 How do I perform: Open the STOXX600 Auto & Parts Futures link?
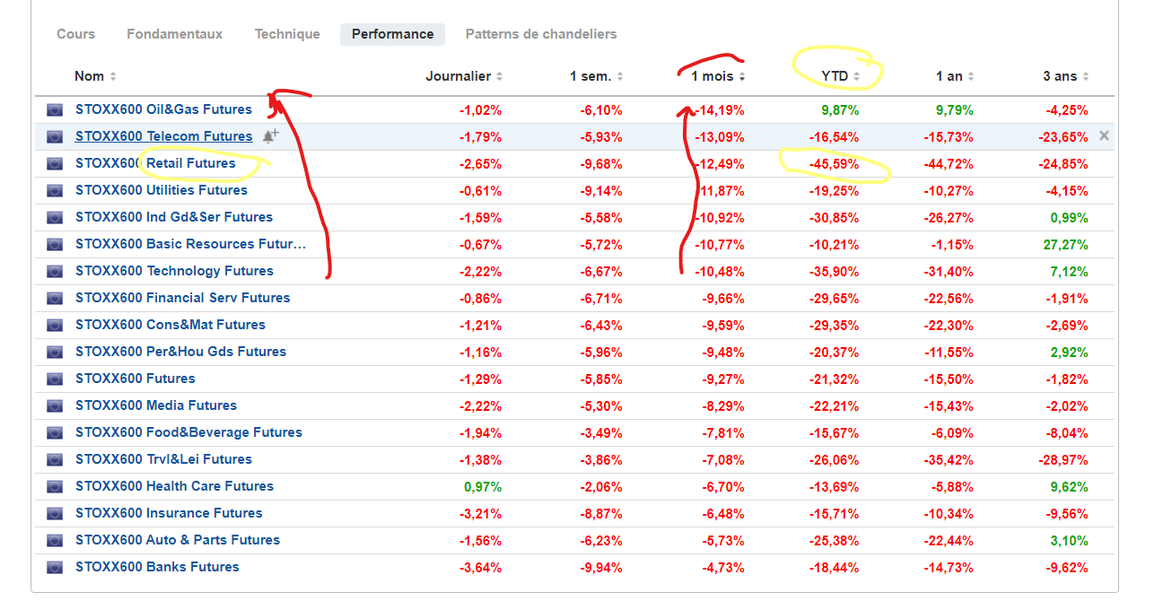[x=178, y=540]
